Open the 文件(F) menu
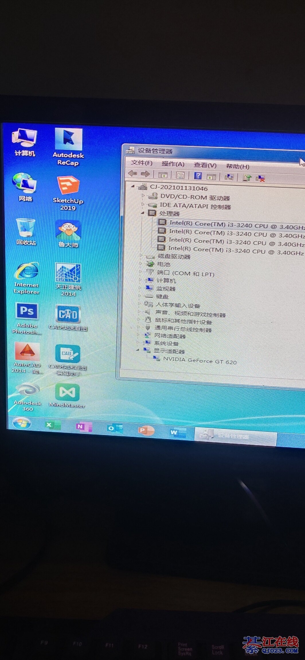305x660 pixels. (142, 163)
